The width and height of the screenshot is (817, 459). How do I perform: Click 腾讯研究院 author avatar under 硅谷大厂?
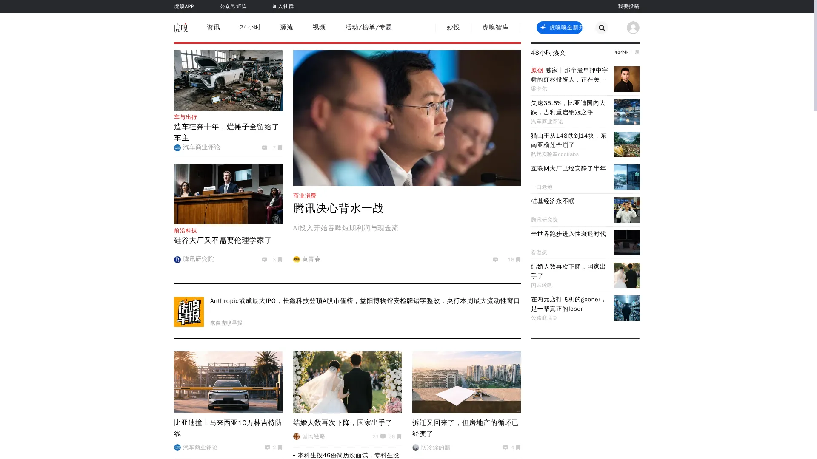[x=177, y=260]
